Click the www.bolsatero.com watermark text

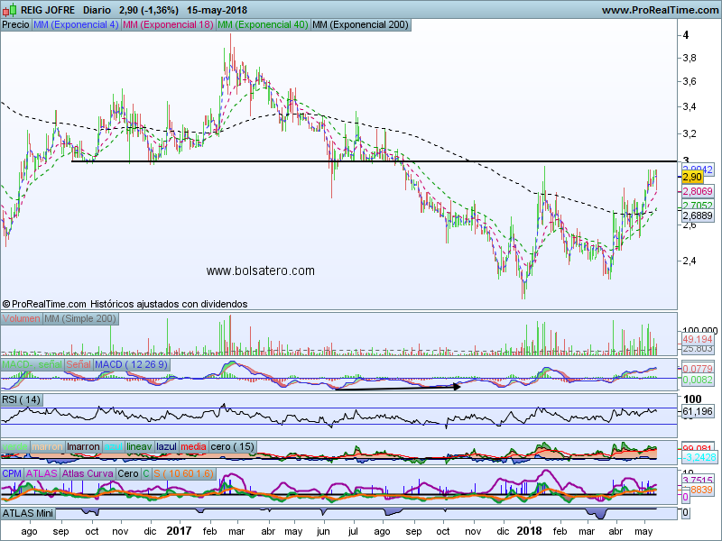(x=261, y=270)
